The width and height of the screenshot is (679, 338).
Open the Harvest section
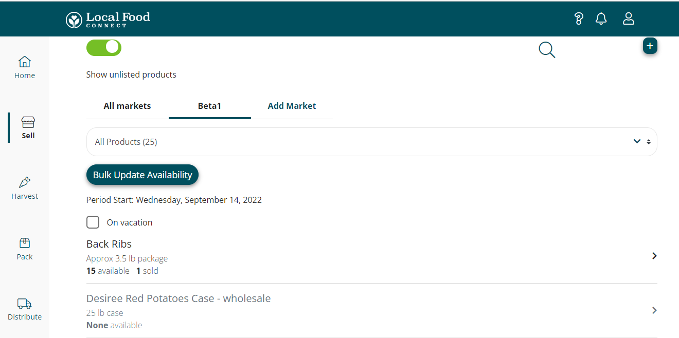(x=24, y=187)
